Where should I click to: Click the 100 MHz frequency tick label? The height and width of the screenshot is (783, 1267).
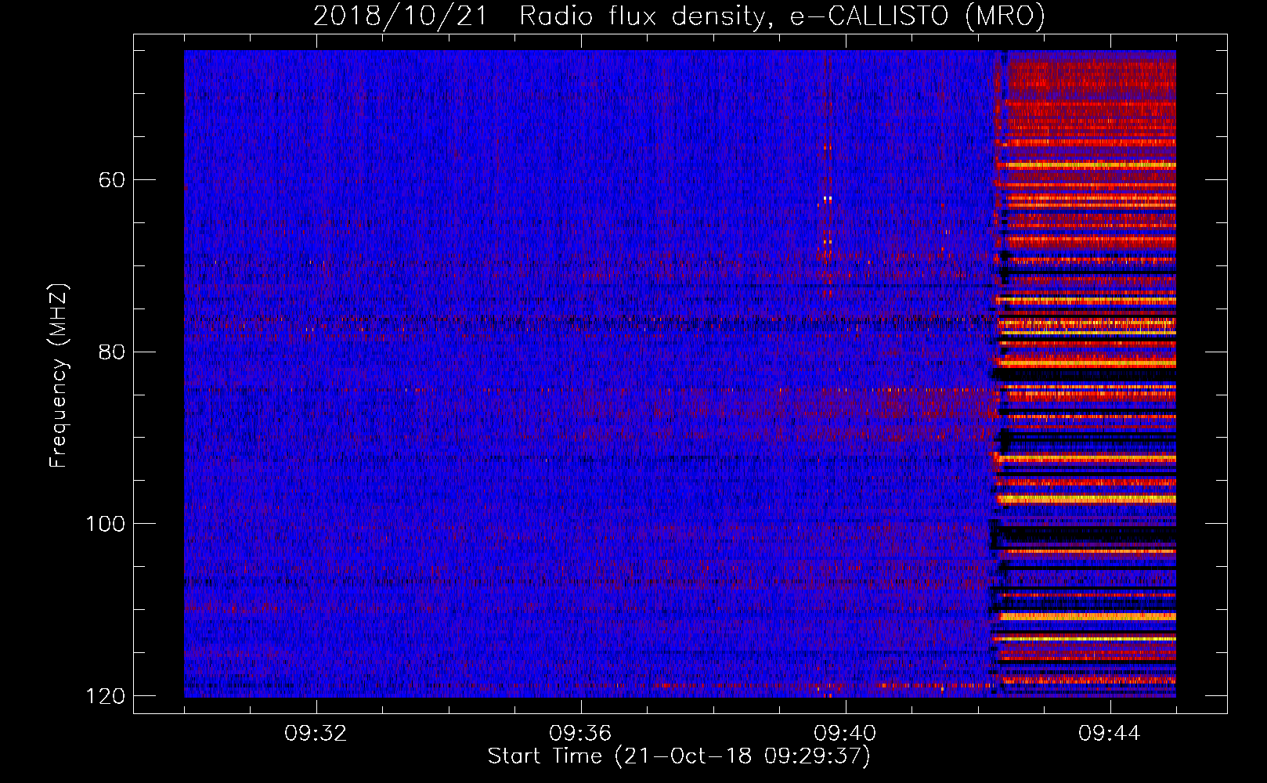(x=105, y=524)
